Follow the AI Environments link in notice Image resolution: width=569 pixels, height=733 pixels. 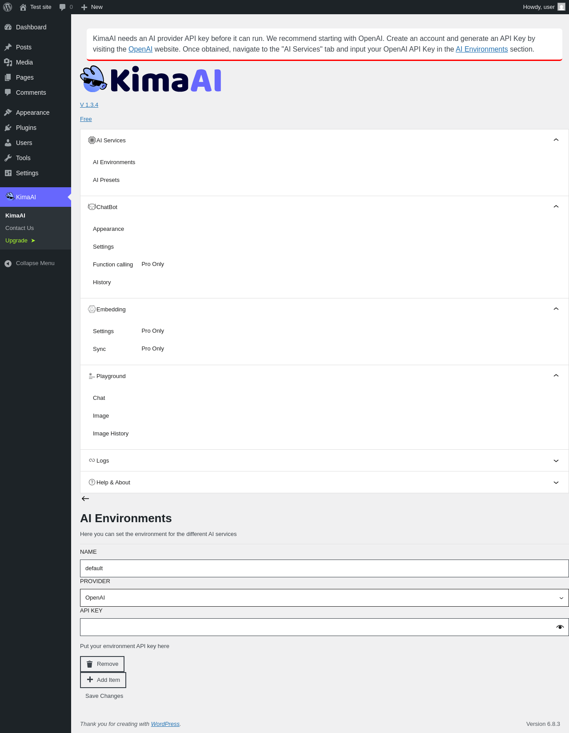tap(482, 49)
